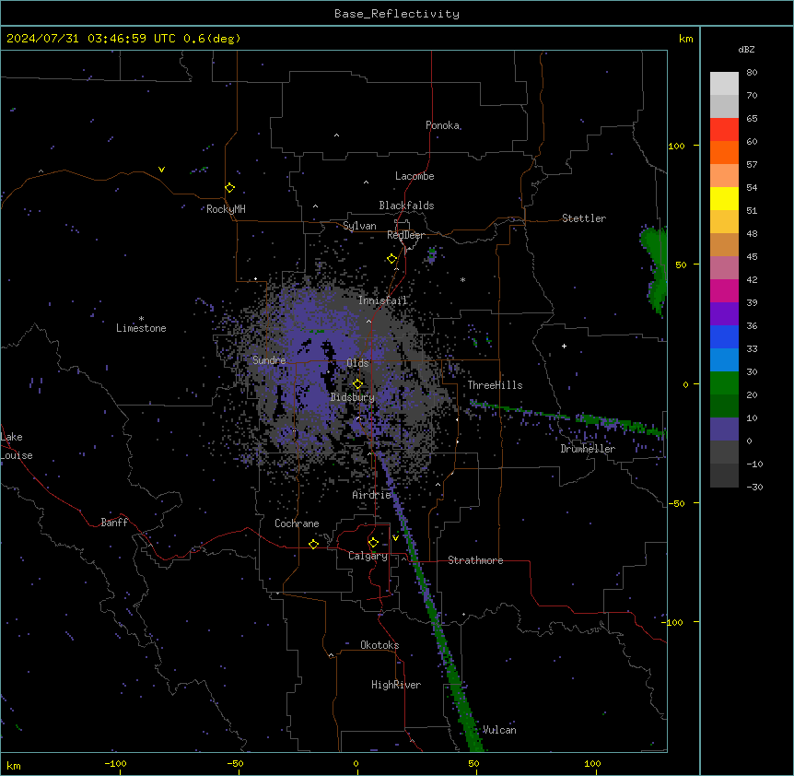Click the Airdrie label
794x776 pixels.
click(372, 495)
